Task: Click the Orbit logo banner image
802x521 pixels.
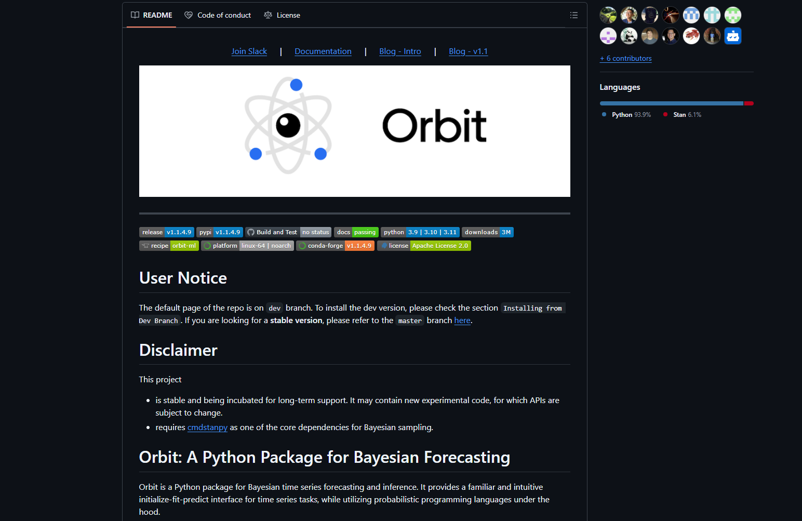Action: pyautogui.click(x=355, y=131)
